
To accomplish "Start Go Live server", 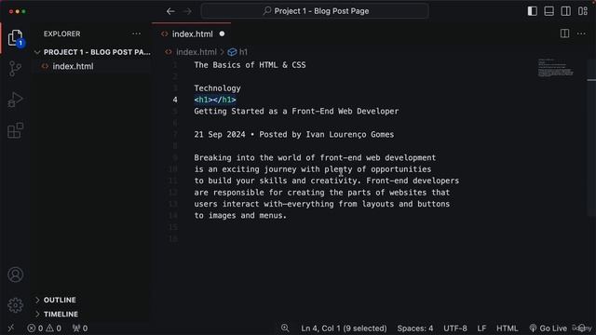I will [x=549, y=328].
